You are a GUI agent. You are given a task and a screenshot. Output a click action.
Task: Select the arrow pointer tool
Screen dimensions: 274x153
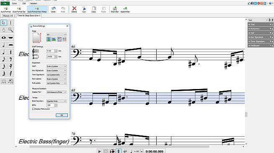click(4, 23)
